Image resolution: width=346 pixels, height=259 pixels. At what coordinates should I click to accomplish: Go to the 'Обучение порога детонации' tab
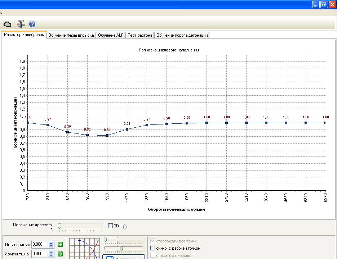[x=182, y=35]
